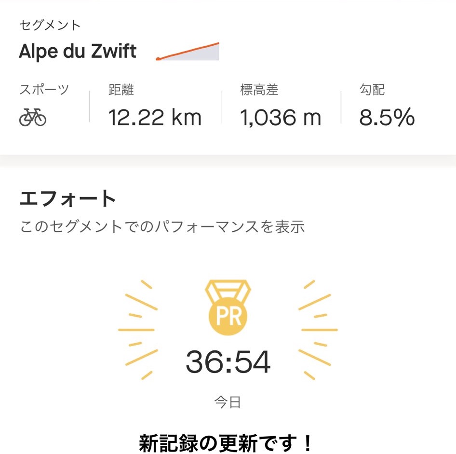This screenshot has height=454, width=456.
Task: Select the 12.22 km distance value
Action: pos(155,117)
